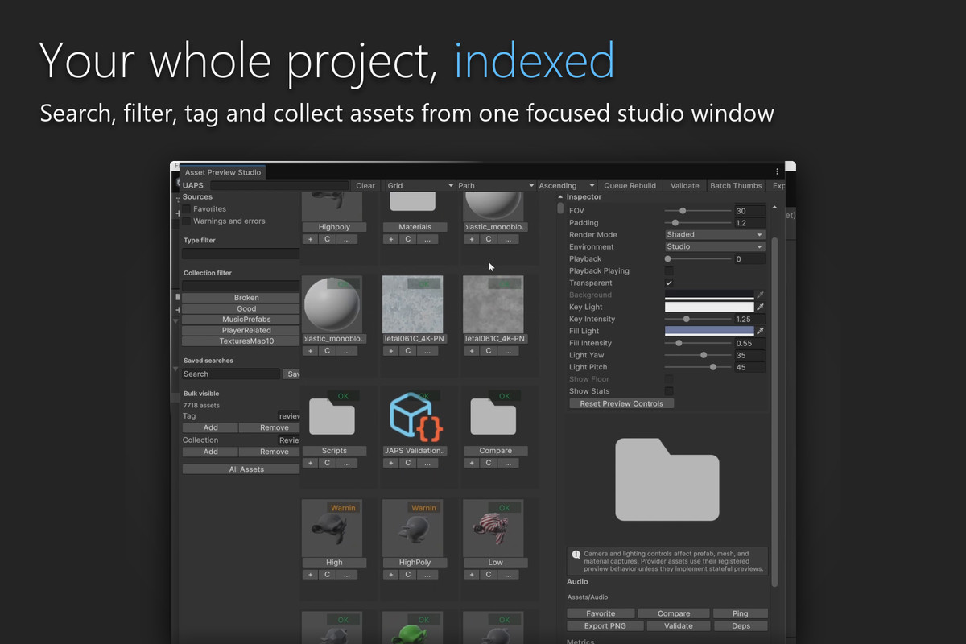This screenshot has width=966, height=644.
Task: Click the Deps button
Action: (x=741, y=626)
